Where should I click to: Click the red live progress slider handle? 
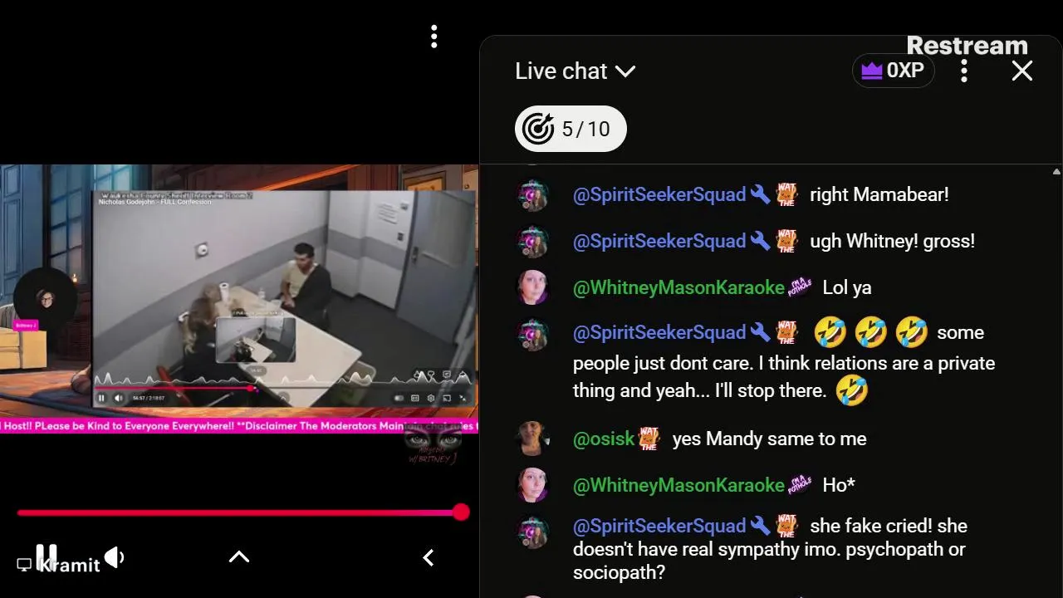(461, 512)
